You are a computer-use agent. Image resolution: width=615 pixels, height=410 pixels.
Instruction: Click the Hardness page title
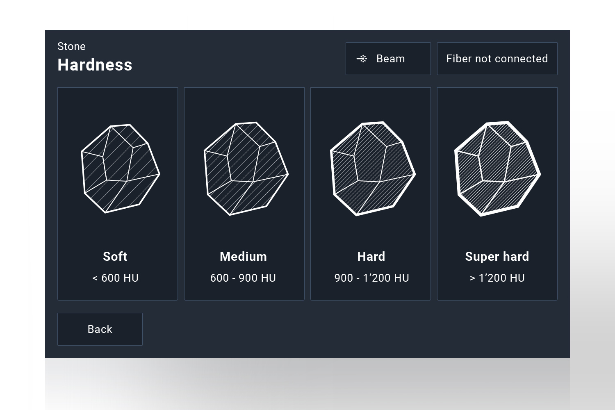pos(95,65)
